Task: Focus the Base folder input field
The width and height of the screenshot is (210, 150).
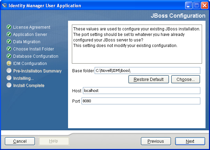Action: (x=147, y=71)
